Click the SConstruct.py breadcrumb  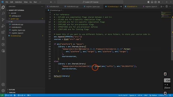click(55, 10)
